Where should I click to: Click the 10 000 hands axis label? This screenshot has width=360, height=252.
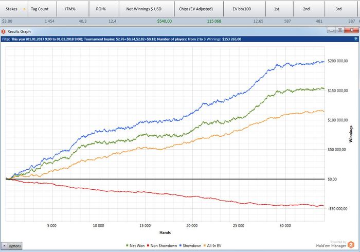(x=99, y=226)
